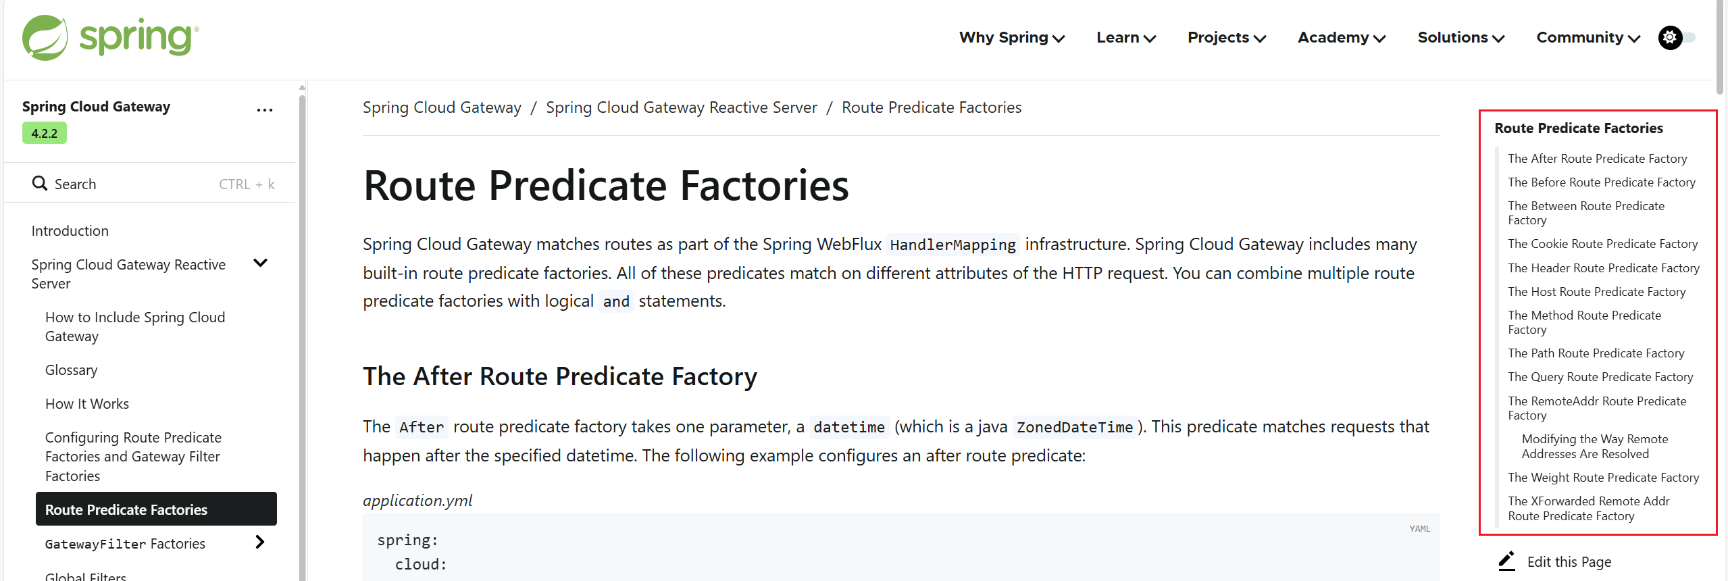
Task: Click the Route Predicate Factories TOC heading
Action: (1579, 128)
